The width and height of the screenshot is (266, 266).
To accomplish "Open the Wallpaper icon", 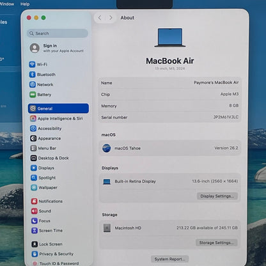I will click(x=34, y=187).
